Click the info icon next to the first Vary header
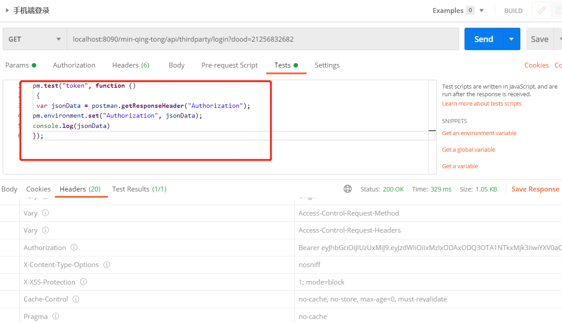Screen dimensions: 562x323 pos(45,213)
